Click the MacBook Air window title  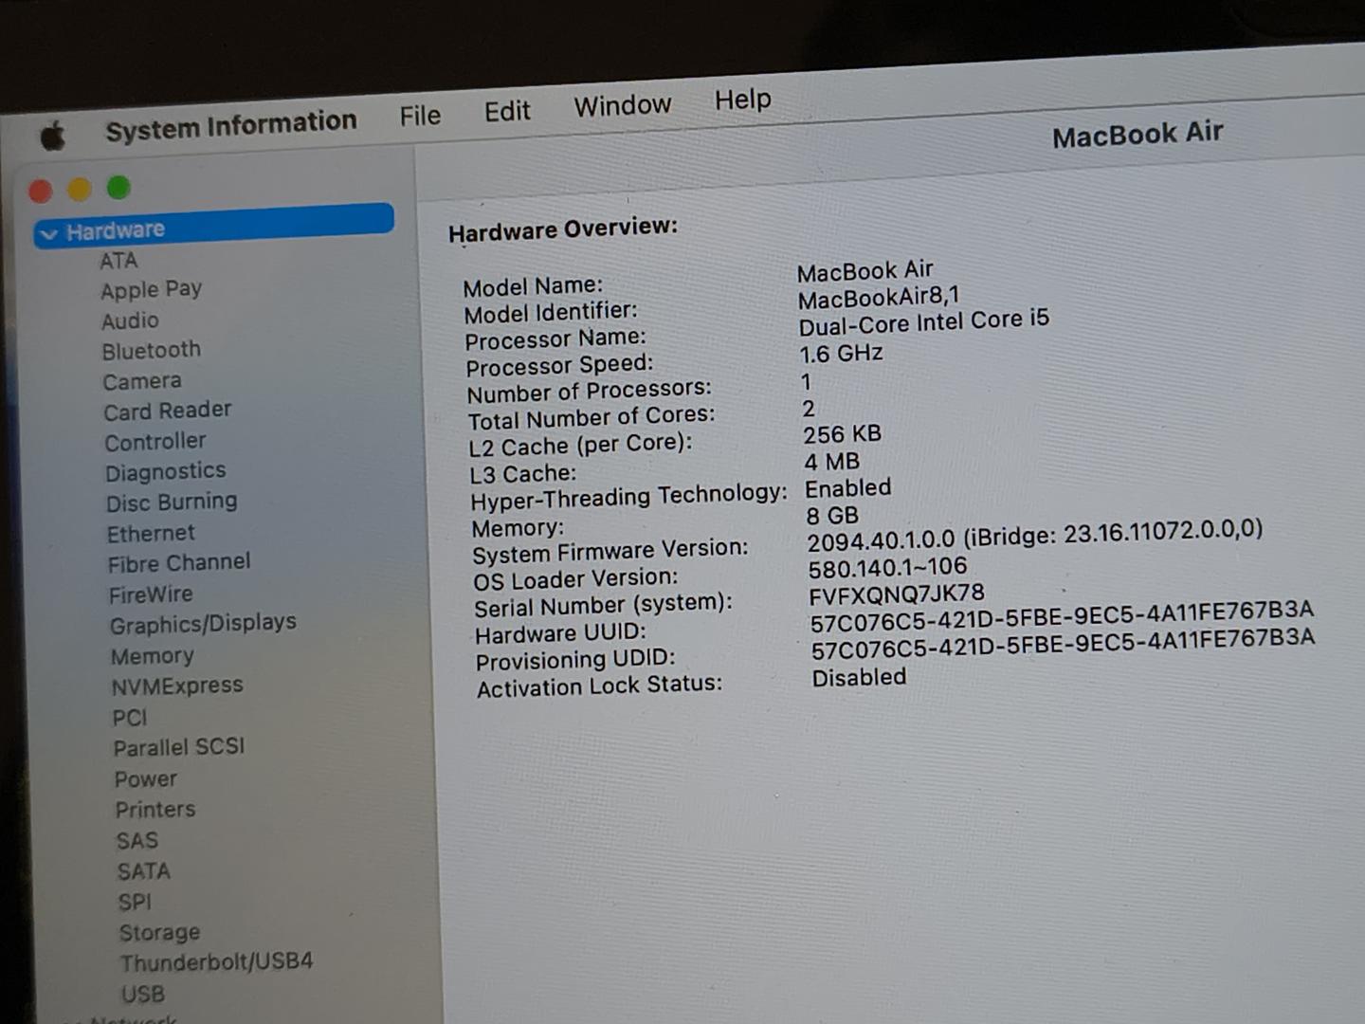(1137, 135)
